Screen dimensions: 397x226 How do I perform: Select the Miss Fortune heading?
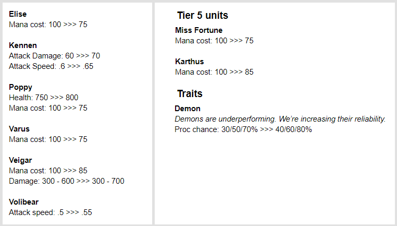coord(198,30)
